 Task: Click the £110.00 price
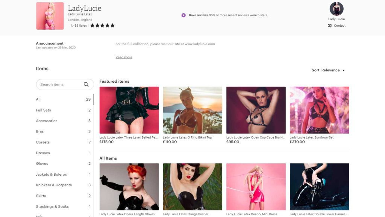pos(170,142)
